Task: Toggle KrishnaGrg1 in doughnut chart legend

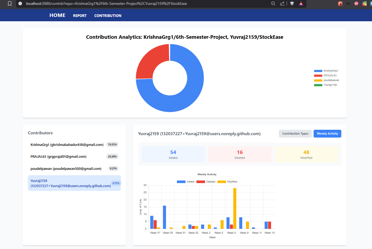Action: pos(326,71)
